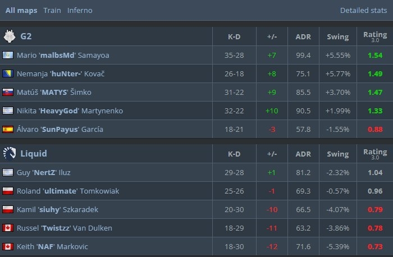This screenshot has width=393, height=257.
Task: Click G2's Rating 3.0 column header
Action: 375,36
